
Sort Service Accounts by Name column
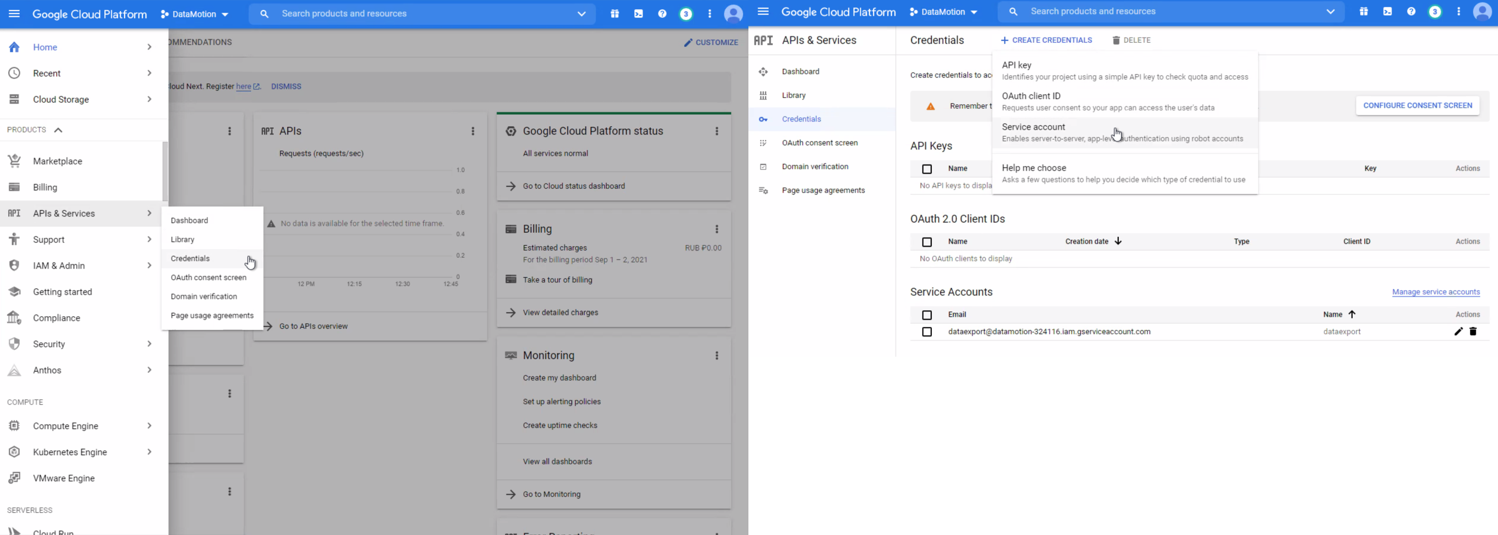(x=1339, y=314)
